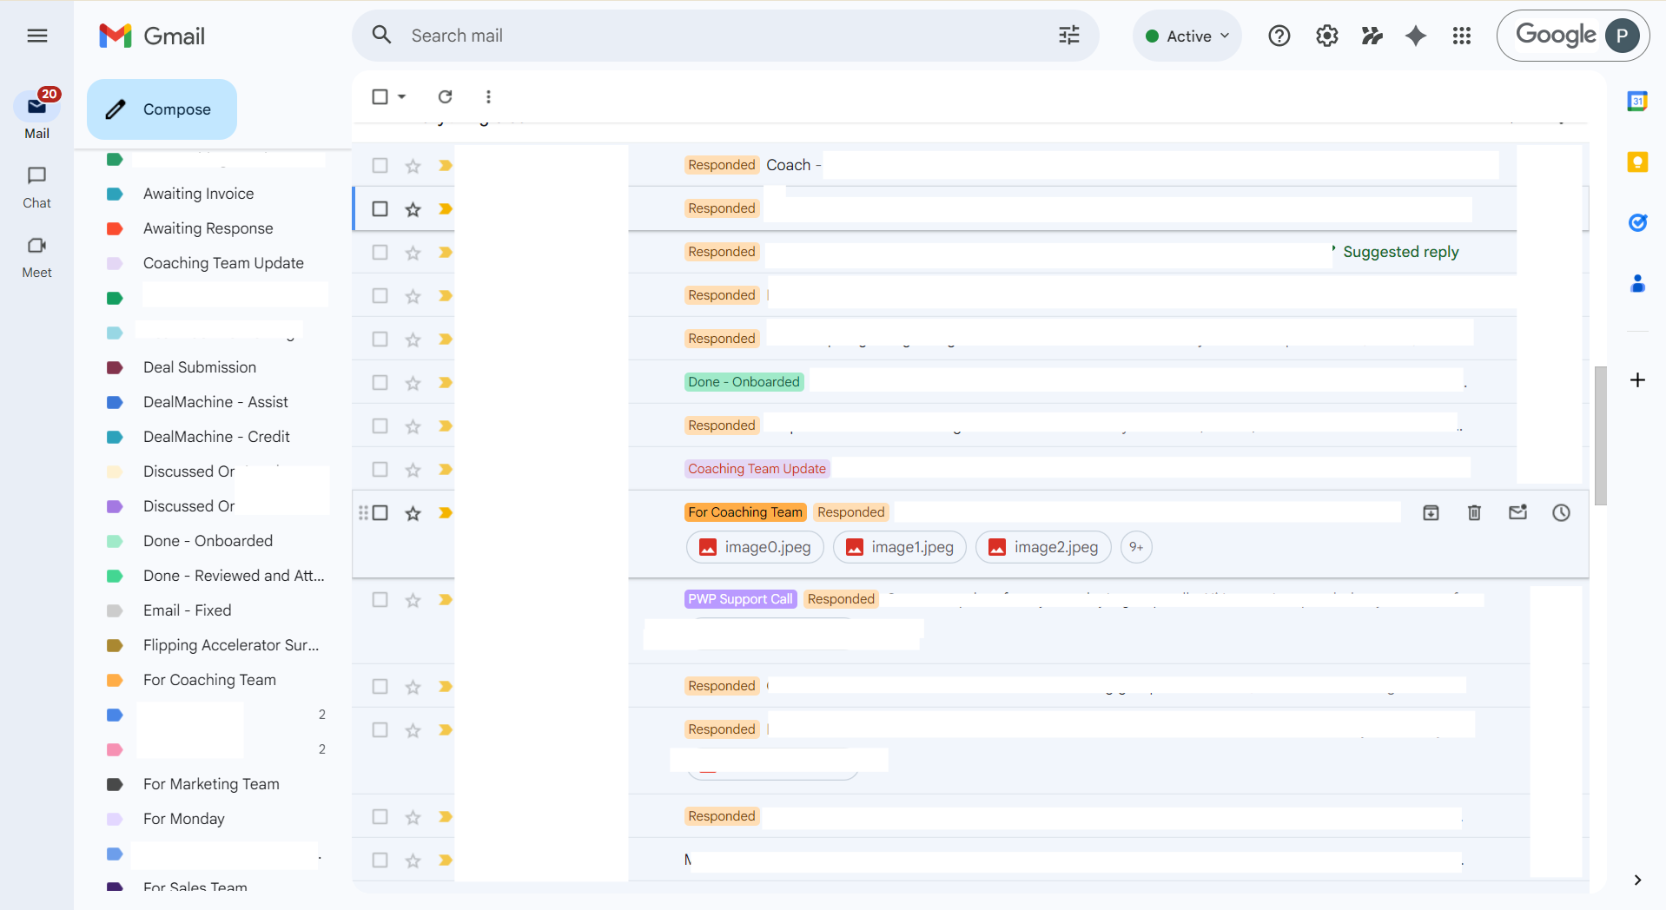The width and height of the screenshot is (1666, 910).
Task: Open Google Calendar side panel
Action: (x=1637, y=102)
